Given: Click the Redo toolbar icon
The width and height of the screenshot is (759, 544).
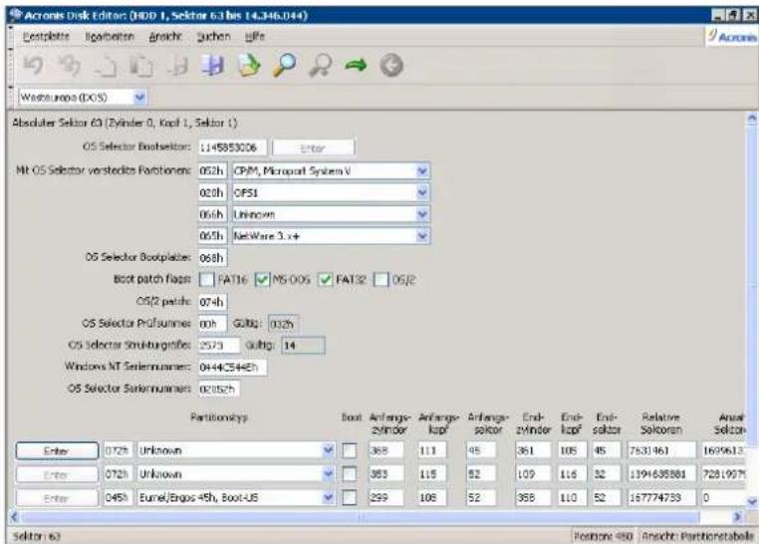Looking at the screenshot, I should click(x=69, y=66).
